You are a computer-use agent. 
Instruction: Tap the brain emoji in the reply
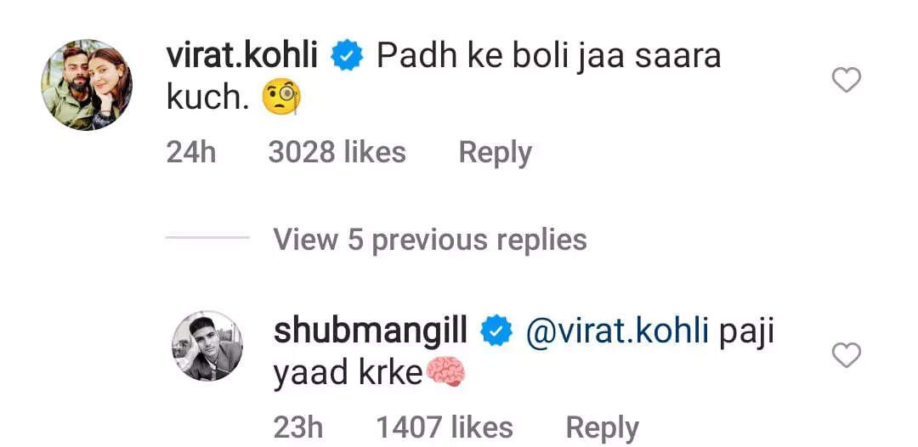pyautogui.click(x=445, y=373)
